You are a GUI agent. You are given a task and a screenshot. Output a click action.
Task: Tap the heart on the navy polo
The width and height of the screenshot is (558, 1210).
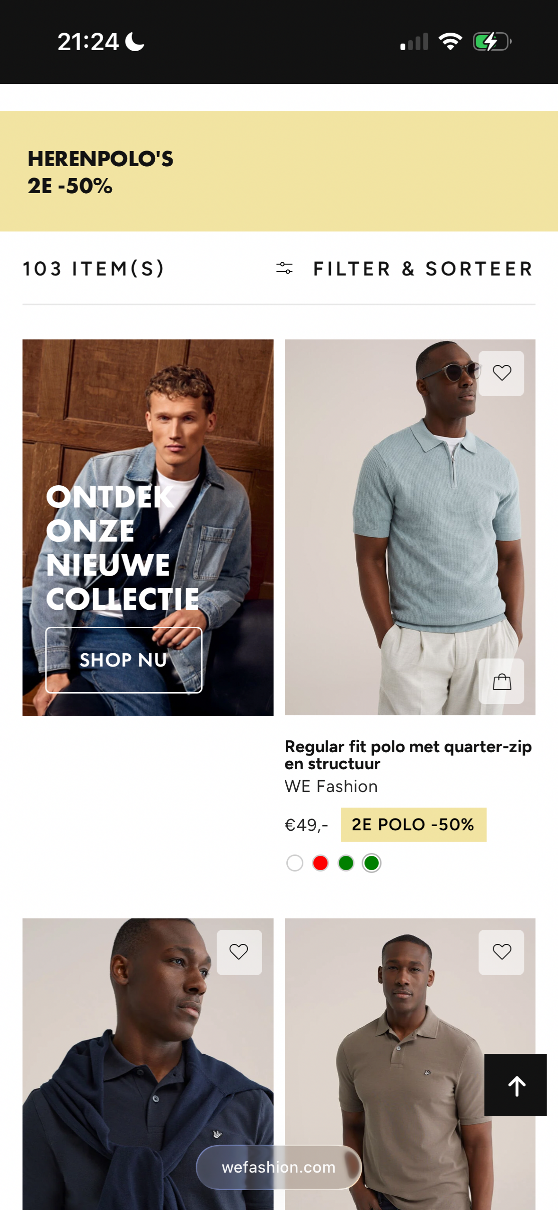239,952
